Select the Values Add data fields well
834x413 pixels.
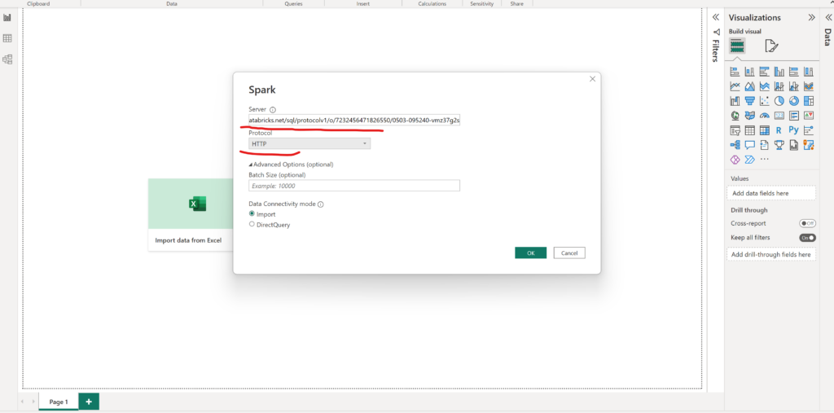click(770, 193)
